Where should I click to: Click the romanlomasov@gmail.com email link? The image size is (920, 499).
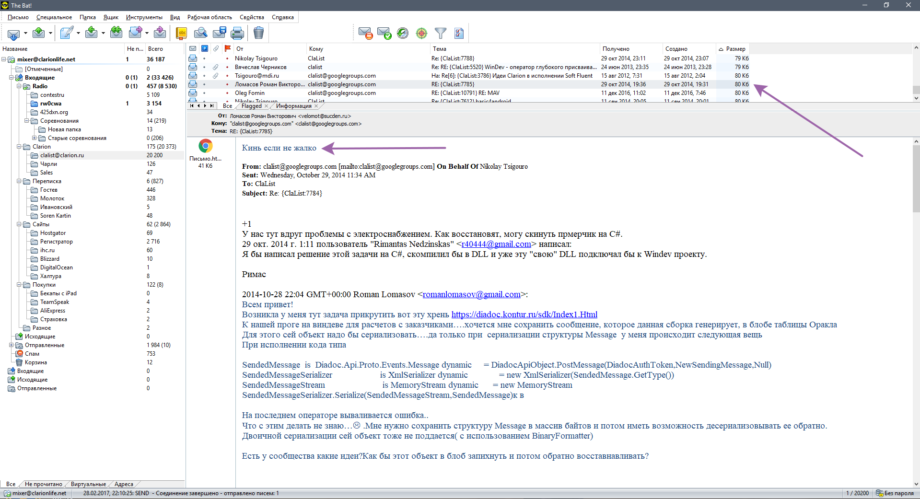(x=471, y=294)
